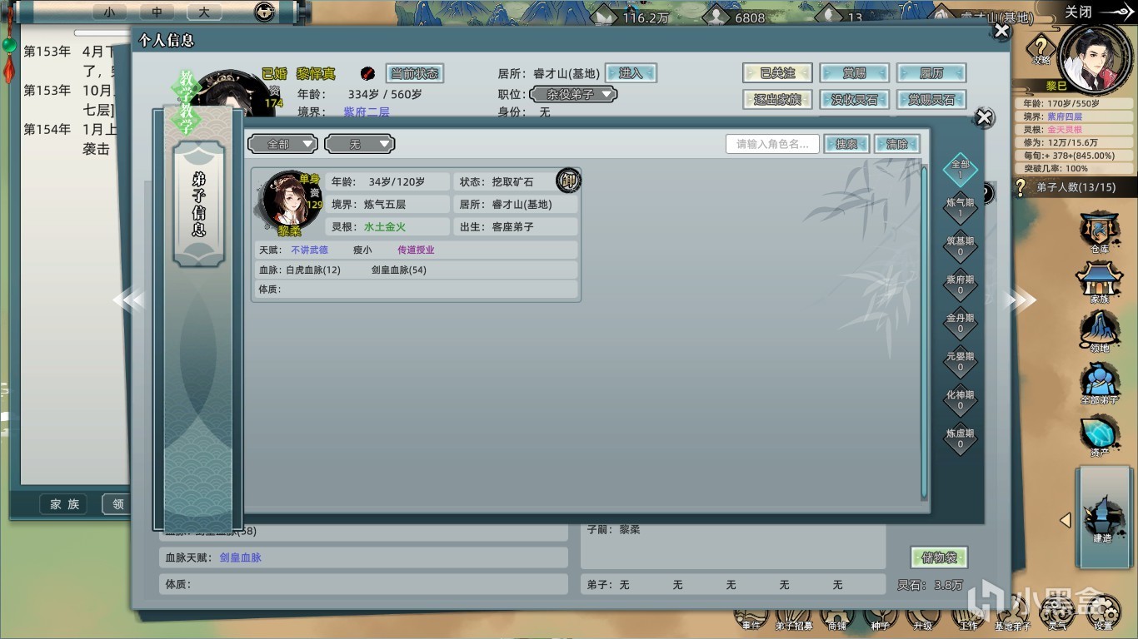
Task: Open the 家族 family sidebar icon
Action: [1100, 283]
